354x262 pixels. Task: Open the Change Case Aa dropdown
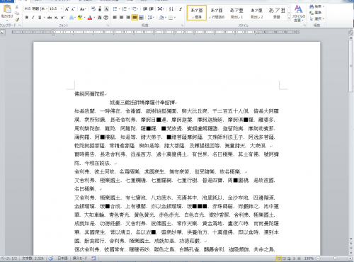82,9
